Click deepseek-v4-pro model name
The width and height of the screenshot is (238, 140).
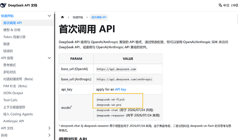(109, 105)
